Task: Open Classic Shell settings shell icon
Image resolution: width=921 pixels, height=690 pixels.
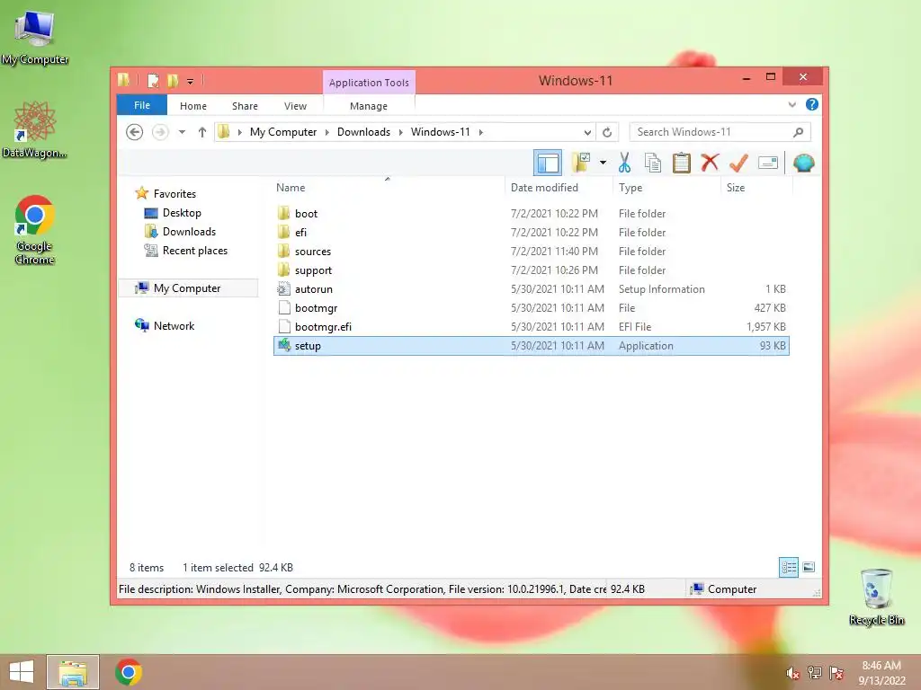Action: click(x=803, y=163)
